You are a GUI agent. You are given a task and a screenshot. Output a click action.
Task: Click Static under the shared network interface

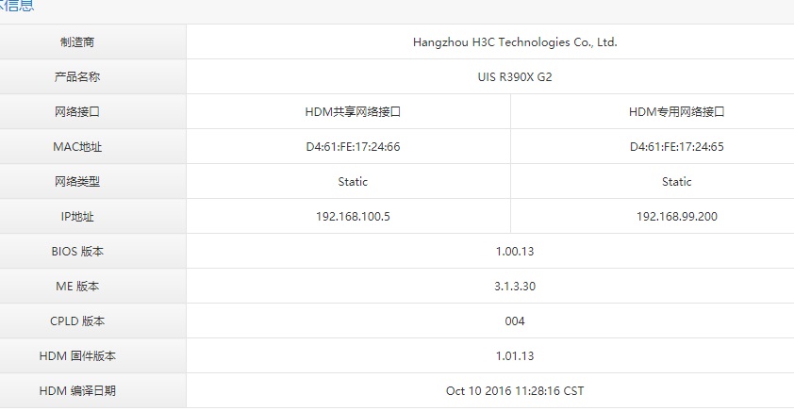point(353,182)
